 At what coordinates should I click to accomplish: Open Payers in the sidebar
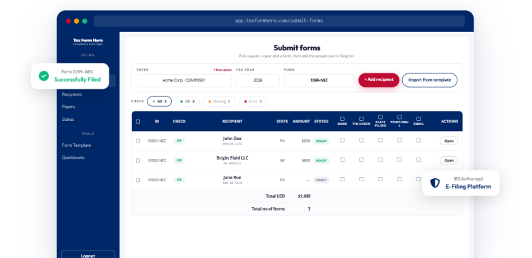point(68,107)
